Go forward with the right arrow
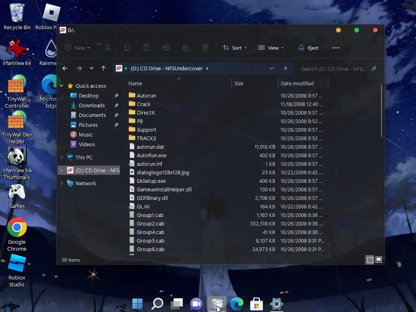The height and width of the screenshot is (312, 416). 79,68
